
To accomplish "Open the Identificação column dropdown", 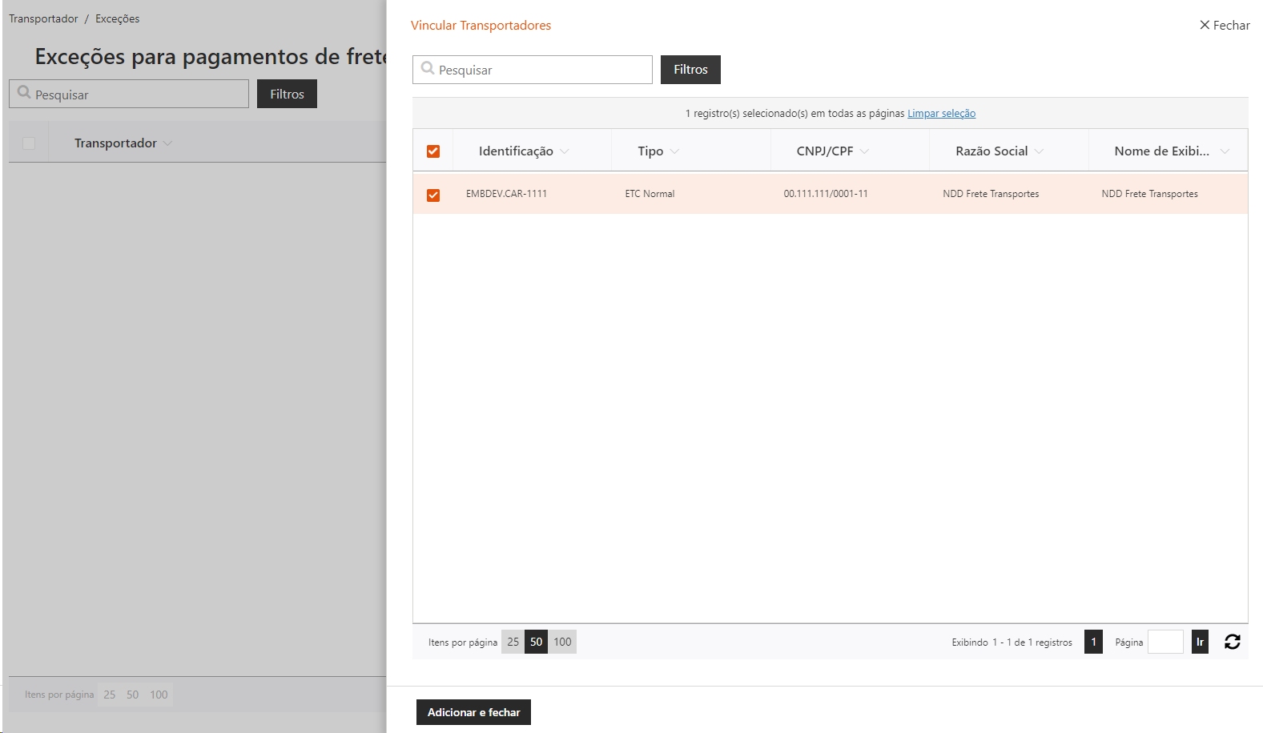I will pos(565,151).
